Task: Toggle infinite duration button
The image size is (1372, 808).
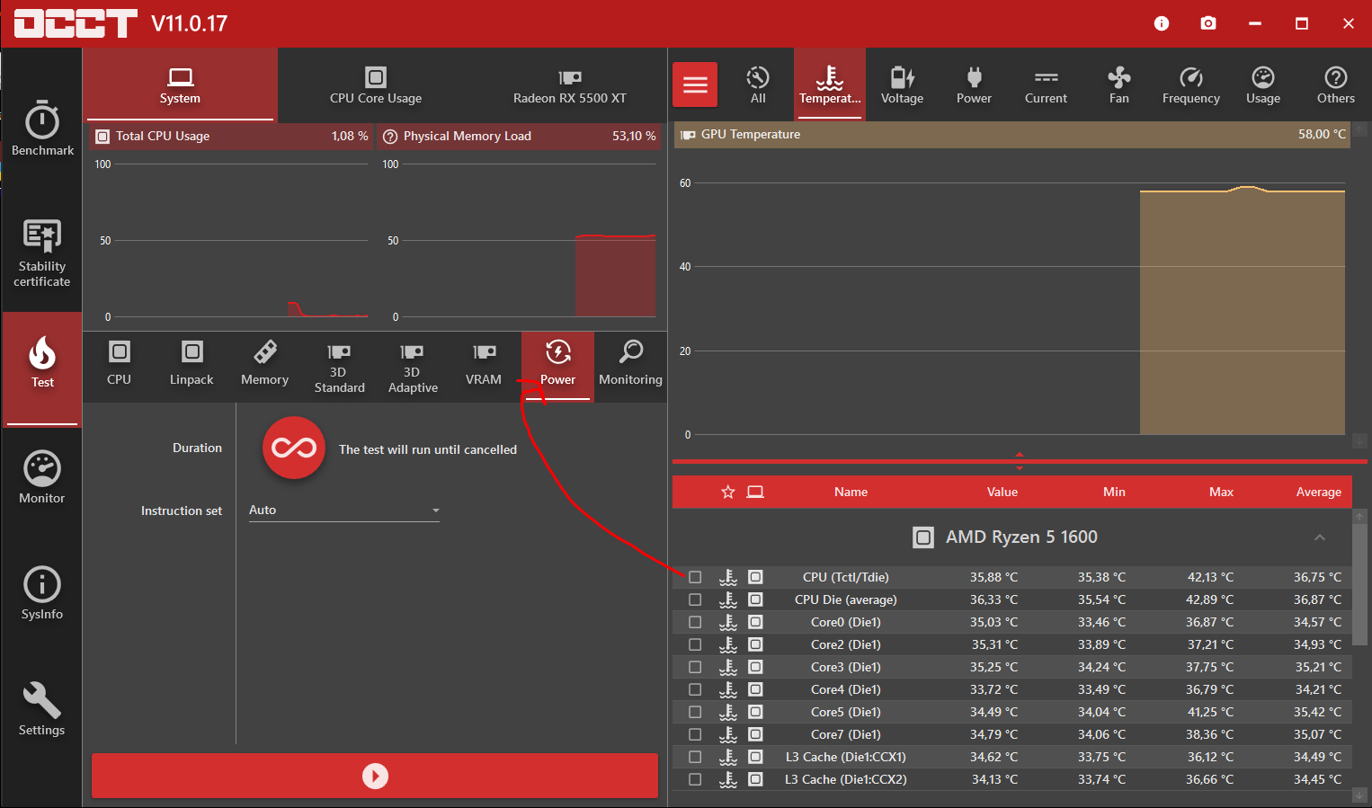Action: 294,448
